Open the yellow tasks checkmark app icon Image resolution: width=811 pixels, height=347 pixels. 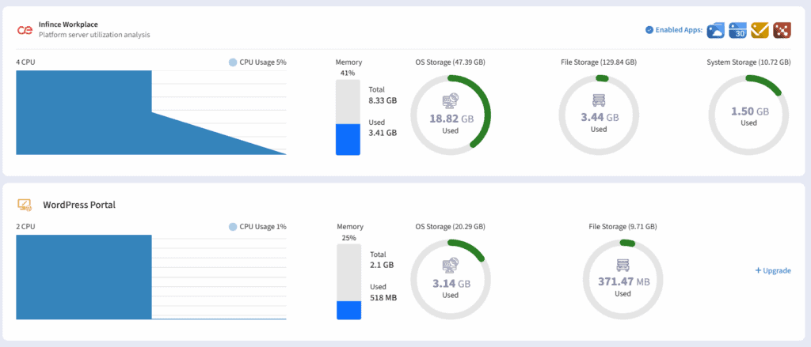click(760, 30)
